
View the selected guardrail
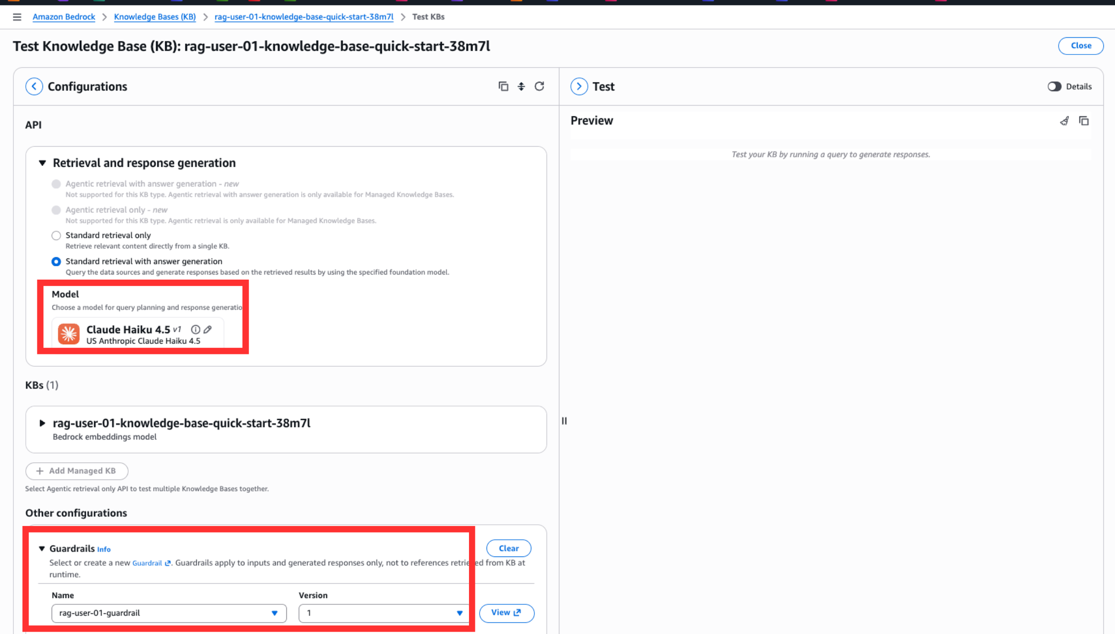[x=506, y=613]
